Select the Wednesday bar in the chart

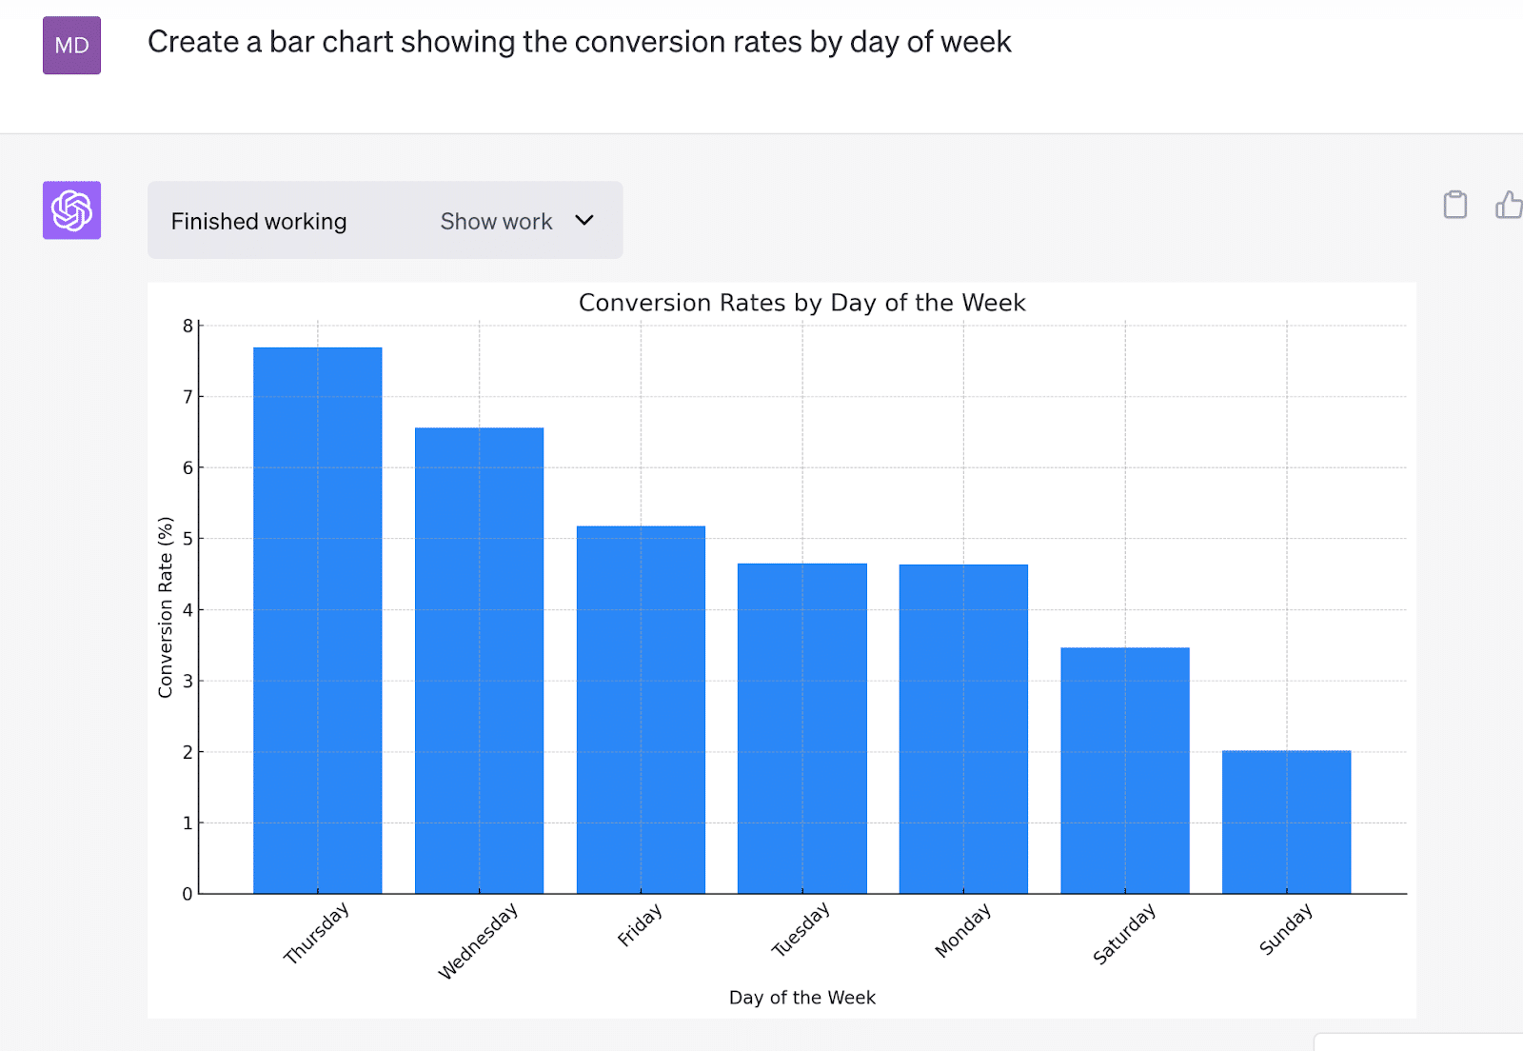pos(479,661)
